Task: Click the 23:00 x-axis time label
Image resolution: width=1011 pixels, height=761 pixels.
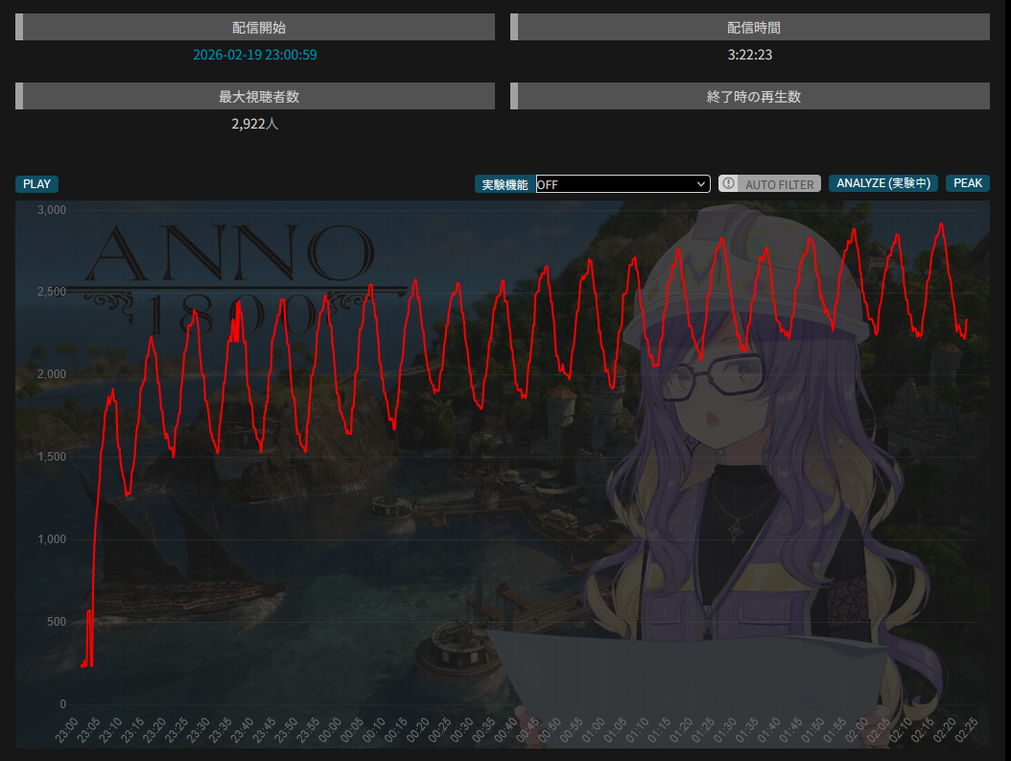Action: point(67,730)
